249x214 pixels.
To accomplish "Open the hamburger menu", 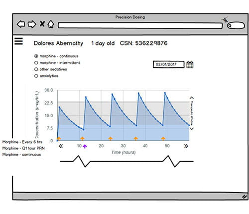I will coord(18,41).
